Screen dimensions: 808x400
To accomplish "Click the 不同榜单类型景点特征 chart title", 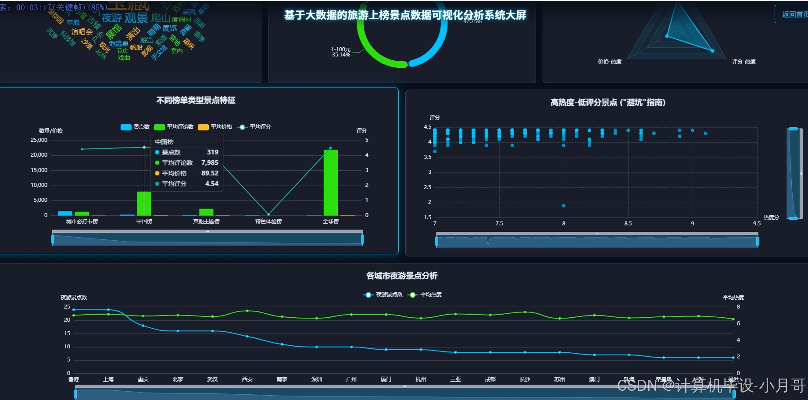I will 196,101.
